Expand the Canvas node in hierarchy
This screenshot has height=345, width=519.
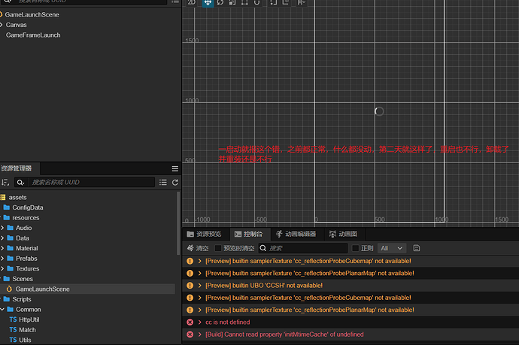click(x=2, y=25)
